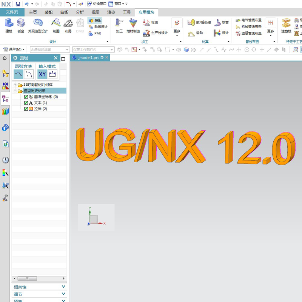Viewport: 302px width, 302px height.
Task: Toggle checkbox for 拉伸 (2)
Action: pos(26,109)
